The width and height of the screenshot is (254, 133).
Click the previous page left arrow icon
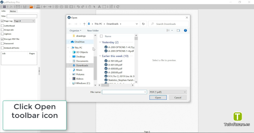coord(45,7)
